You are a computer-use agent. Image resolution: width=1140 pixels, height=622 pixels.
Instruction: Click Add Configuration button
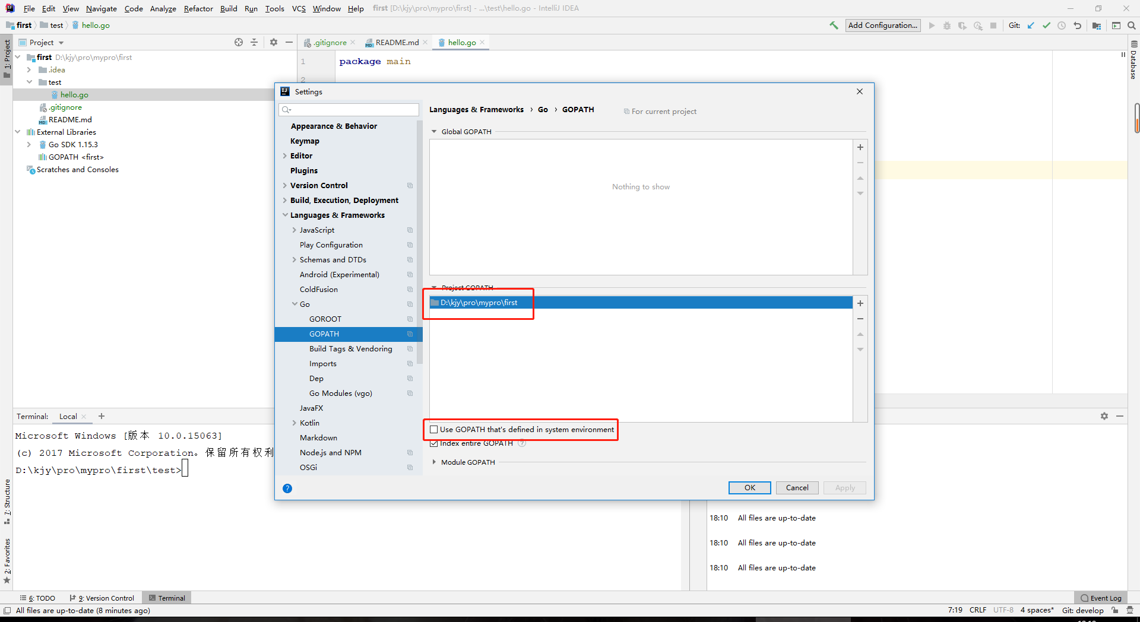883,25
